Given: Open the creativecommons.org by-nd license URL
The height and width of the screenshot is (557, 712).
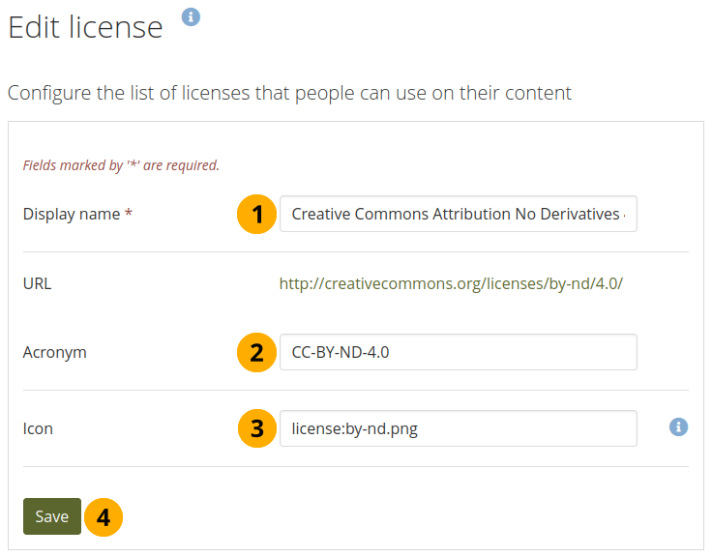Looking at the screenshot, I should tap(451, 284).
